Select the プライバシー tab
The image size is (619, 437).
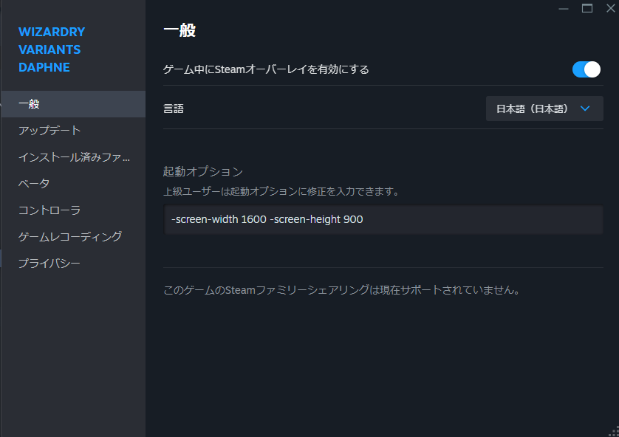[x=73, y=263]
